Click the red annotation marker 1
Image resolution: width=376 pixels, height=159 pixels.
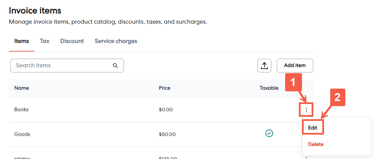293,82
